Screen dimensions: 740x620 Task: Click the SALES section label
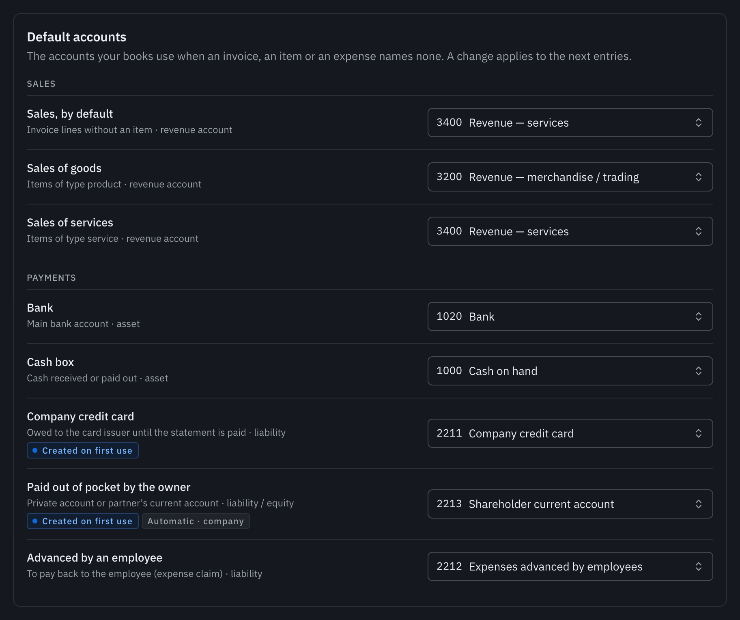[41, 84]
